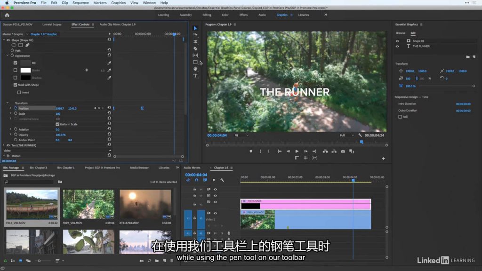Toggle timeline Snap magnet icon

pos(196,180)
